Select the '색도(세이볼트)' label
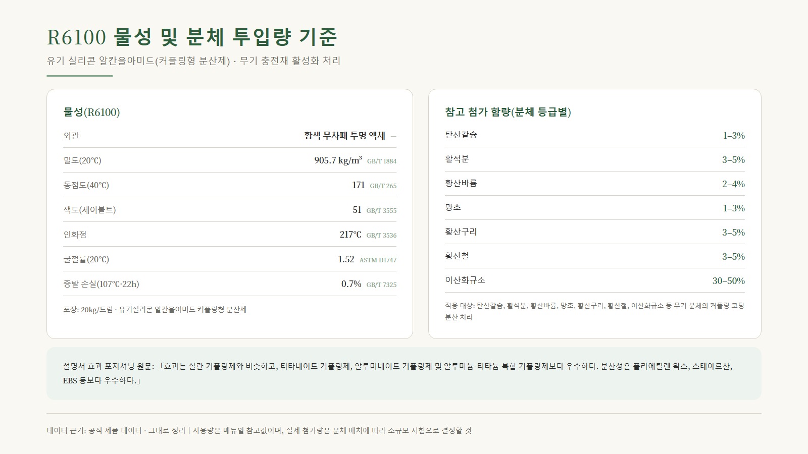Image resolution: width=808 pixels, height=454 pixels. pos(90,210)
